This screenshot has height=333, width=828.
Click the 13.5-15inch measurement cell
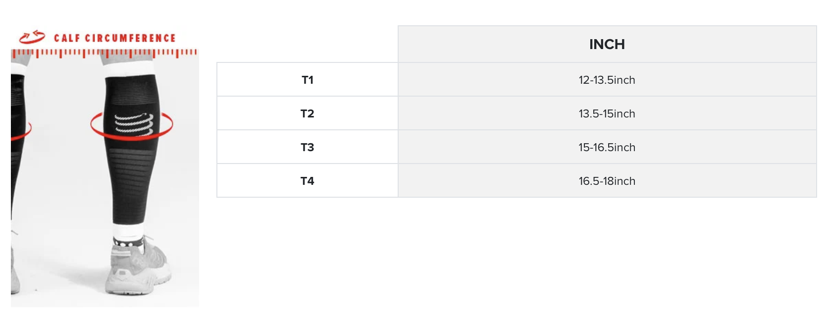coord(607,113)
